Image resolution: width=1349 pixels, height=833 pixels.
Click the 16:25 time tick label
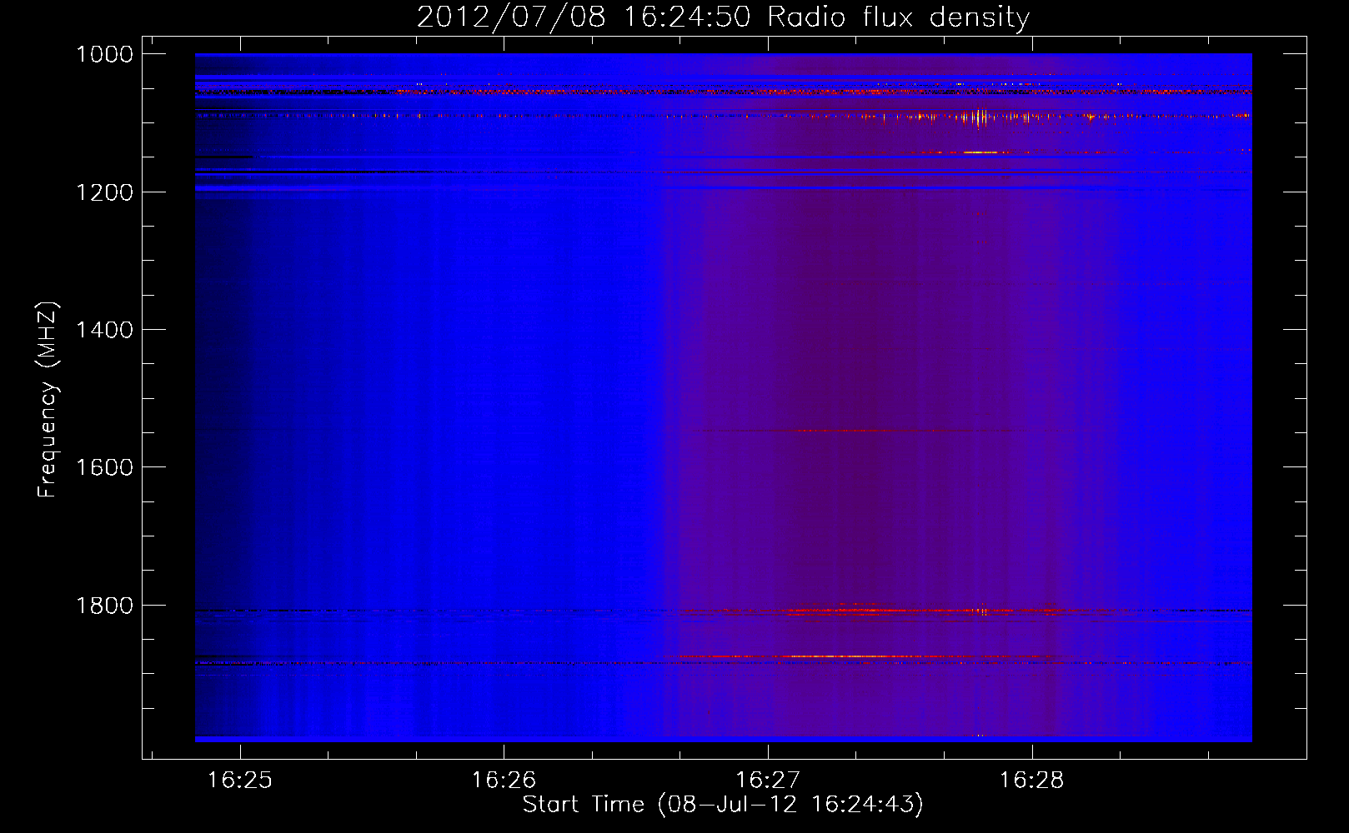(x=240, y=780)
